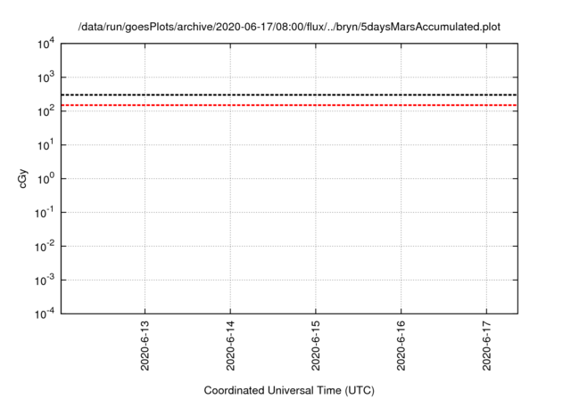Click the 10^2 y-axis tick label
The height and width of the screenshot is (399, 571).
coord(46,111)
